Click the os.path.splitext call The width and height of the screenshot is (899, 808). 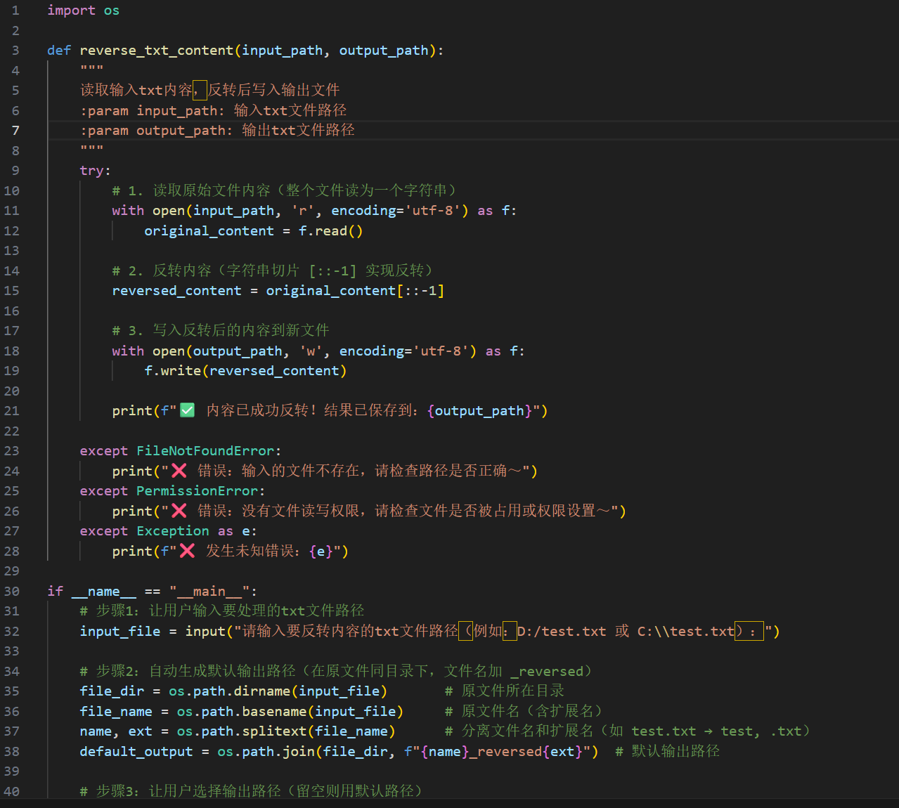click(x=241, y=731)
